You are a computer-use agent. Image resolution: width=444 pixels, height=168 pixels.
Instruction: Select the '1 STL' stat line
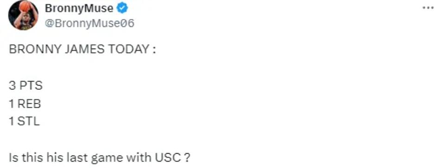point(24,122)
